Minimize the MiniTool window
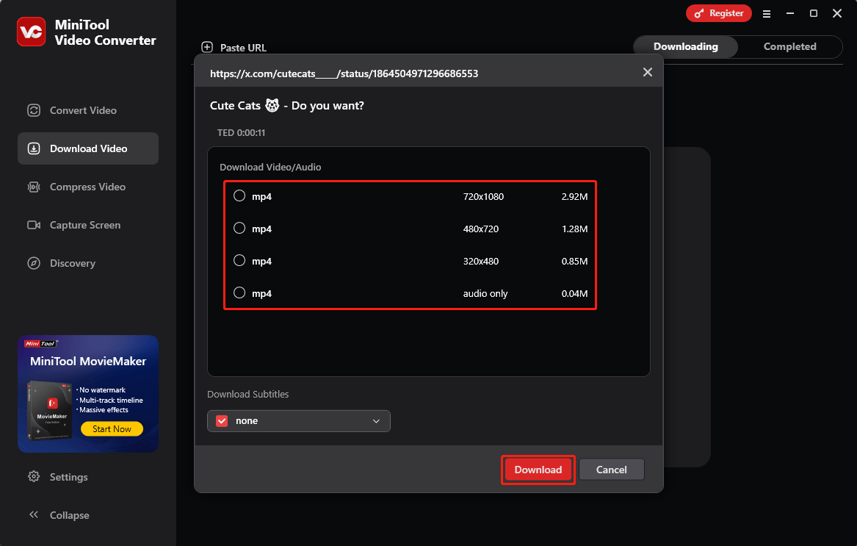This screenshot has height=546, width=857. [789, 14]
